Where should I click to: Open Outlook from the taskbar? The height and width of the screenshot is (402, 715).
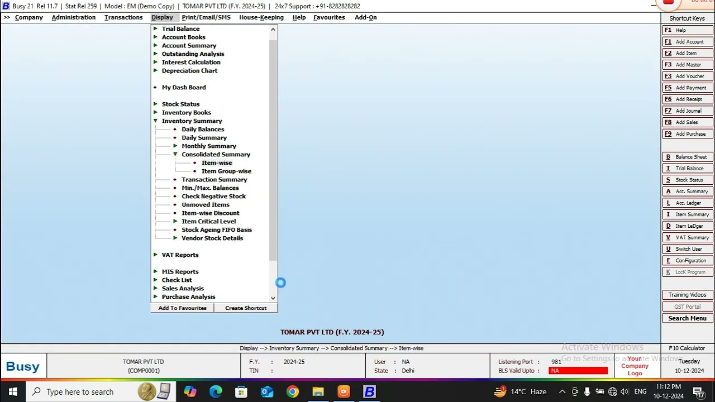[267, 392]
